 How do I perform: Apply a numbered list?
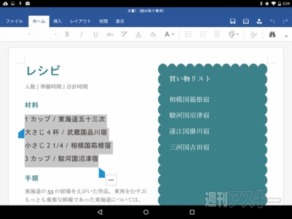(x=203, y=34)
